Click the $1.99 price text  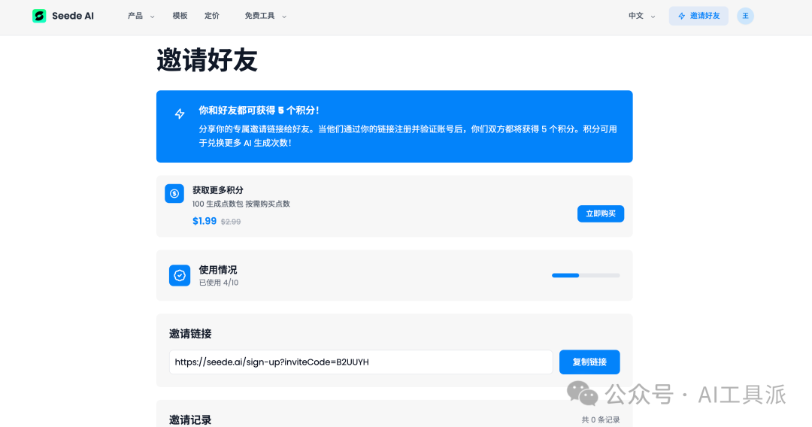coord(205,221)
